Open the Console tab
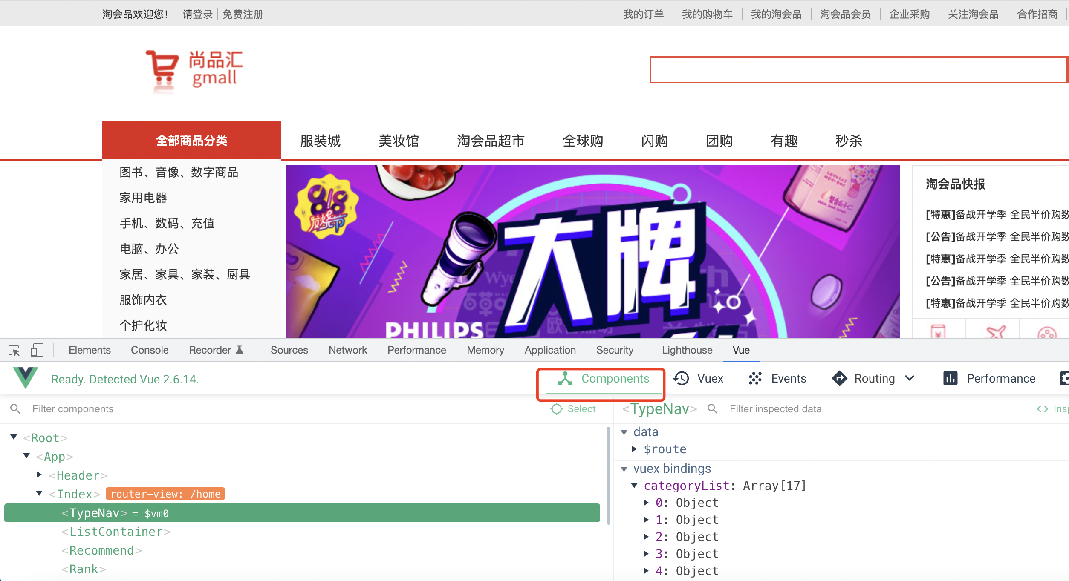 (x=150, y=350)
